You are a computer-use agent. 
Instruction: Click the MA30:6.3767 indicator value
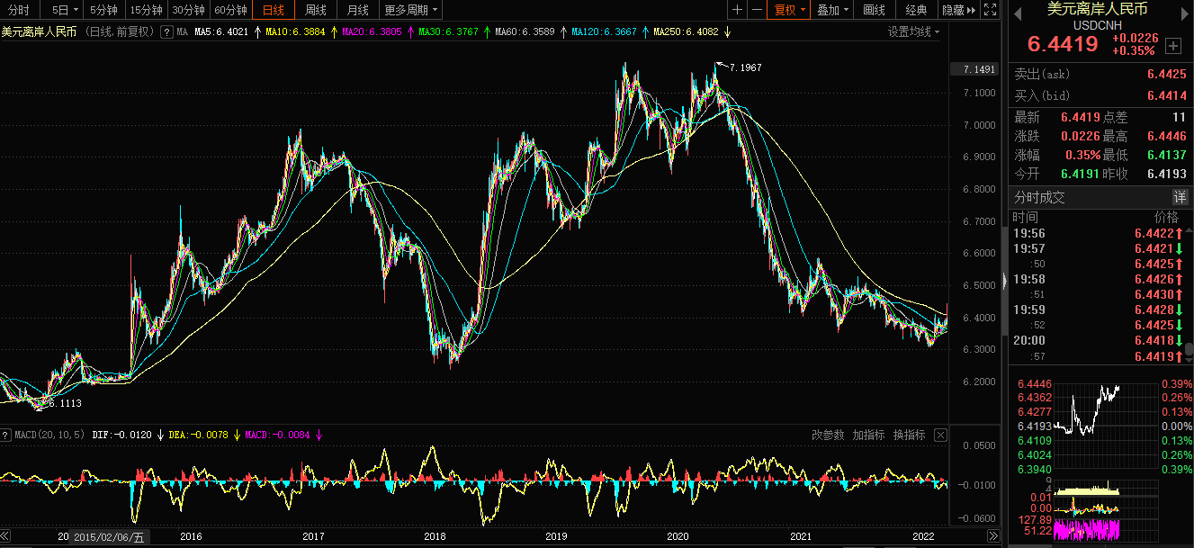click(x=448, y=32)
